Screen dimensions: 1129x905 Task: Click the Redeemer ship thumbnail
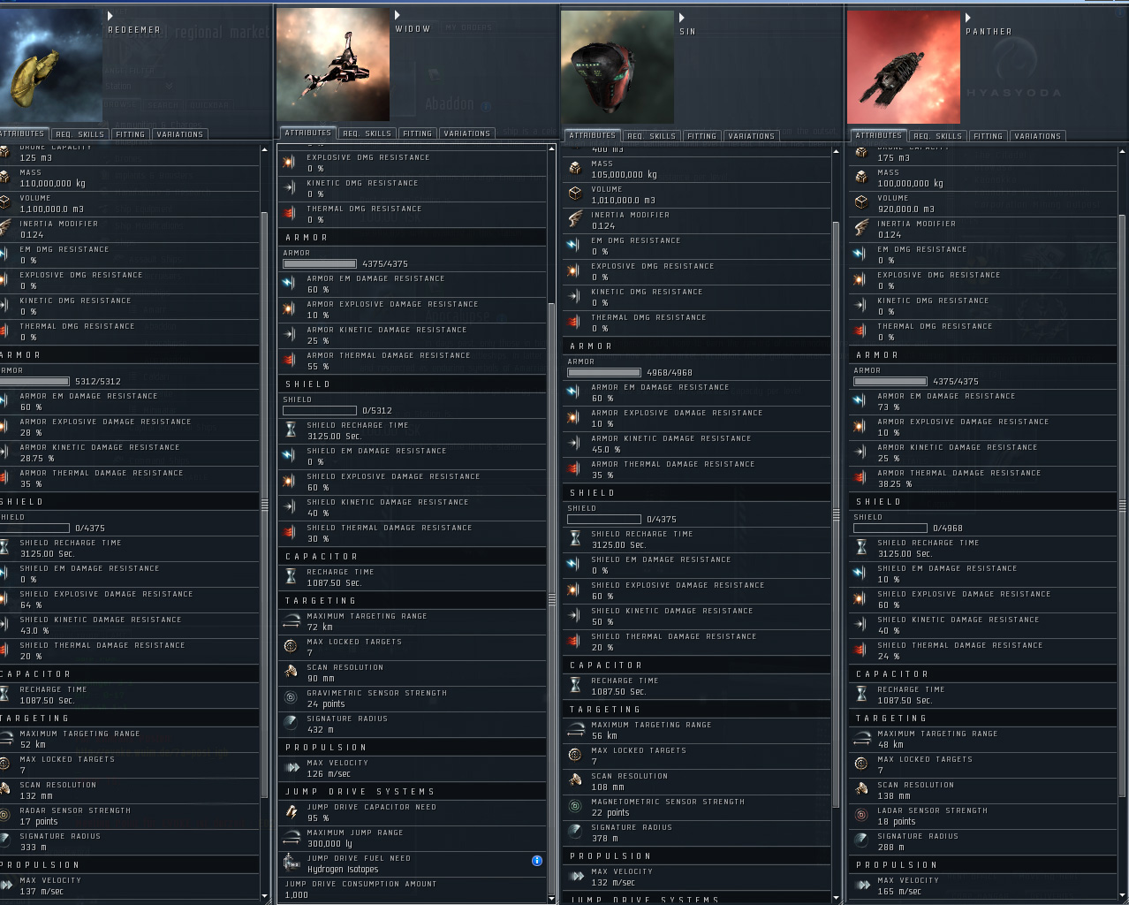51,65
